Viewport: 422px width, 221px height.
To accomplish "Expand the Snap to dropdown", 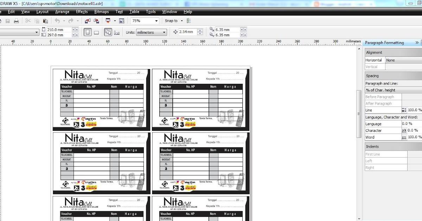I will pos(182,21).
